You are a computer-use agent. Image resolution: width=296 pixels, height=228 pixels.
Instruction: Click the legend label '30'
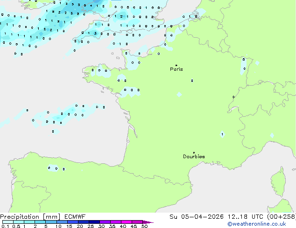101,226
